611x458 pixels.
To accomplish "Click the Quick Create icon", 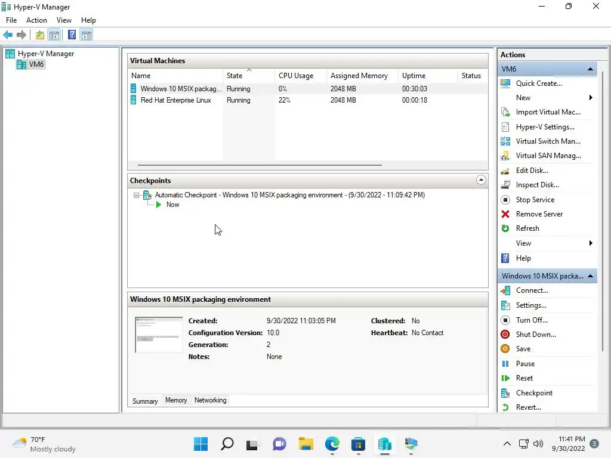I will pos(505,83).
